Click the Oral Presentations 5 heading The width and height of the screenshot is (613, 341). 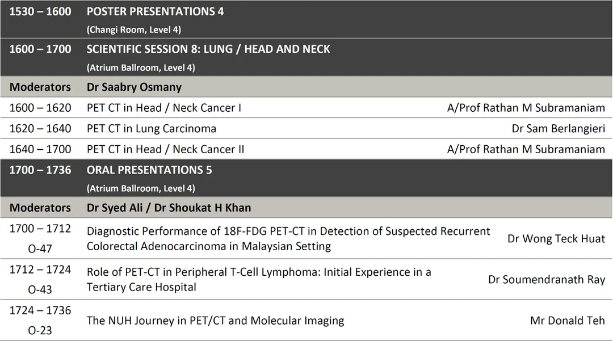tap(149, 170)
